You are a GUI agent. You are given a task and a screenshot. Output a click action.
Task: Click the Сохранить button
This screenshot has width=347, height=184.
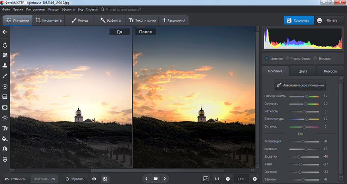point(299,20)
